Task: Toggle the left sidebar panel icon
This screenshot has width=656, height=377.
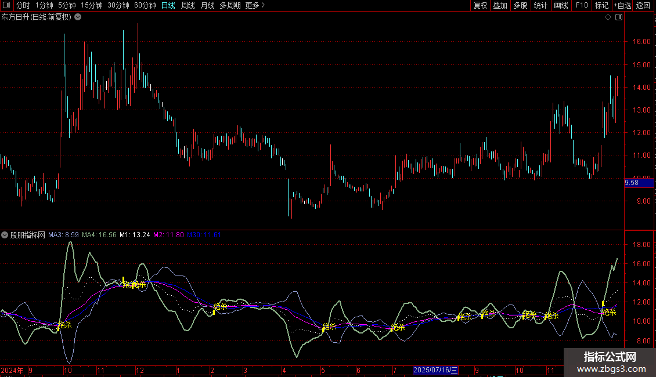Action: (x=6, y=5)
